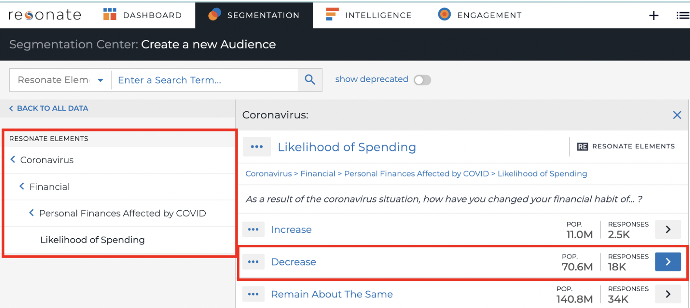Select the Decrease option

[x=293, y=262]
